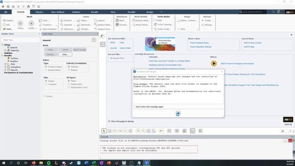Viewport: 295px width, 166px height.
Task: Check Don't show this message again
Action: [134, 107]
